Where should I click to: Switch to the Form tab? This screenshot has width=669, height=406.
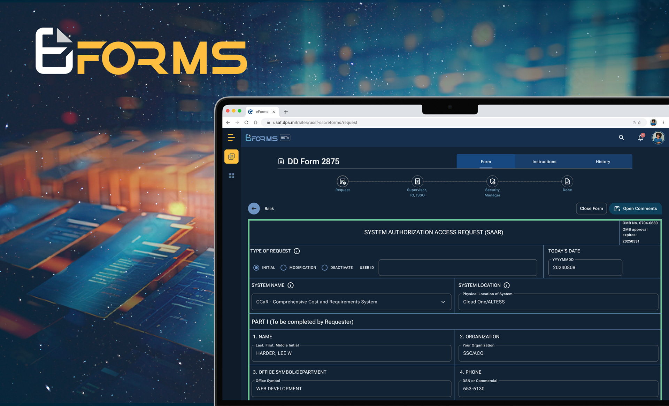(x=486, y=162)
